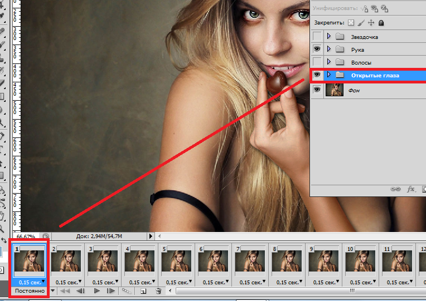Click lock image pixels brush icon
426x301 pixels.
(361, 23)
